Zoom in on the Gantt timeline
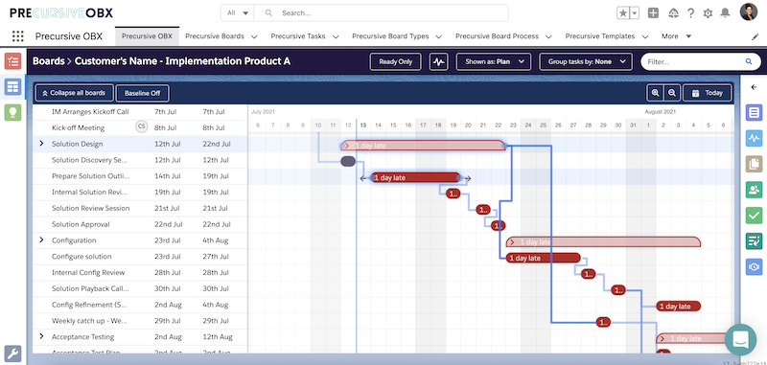Screen dimensions: 767x365 point(655,92)
